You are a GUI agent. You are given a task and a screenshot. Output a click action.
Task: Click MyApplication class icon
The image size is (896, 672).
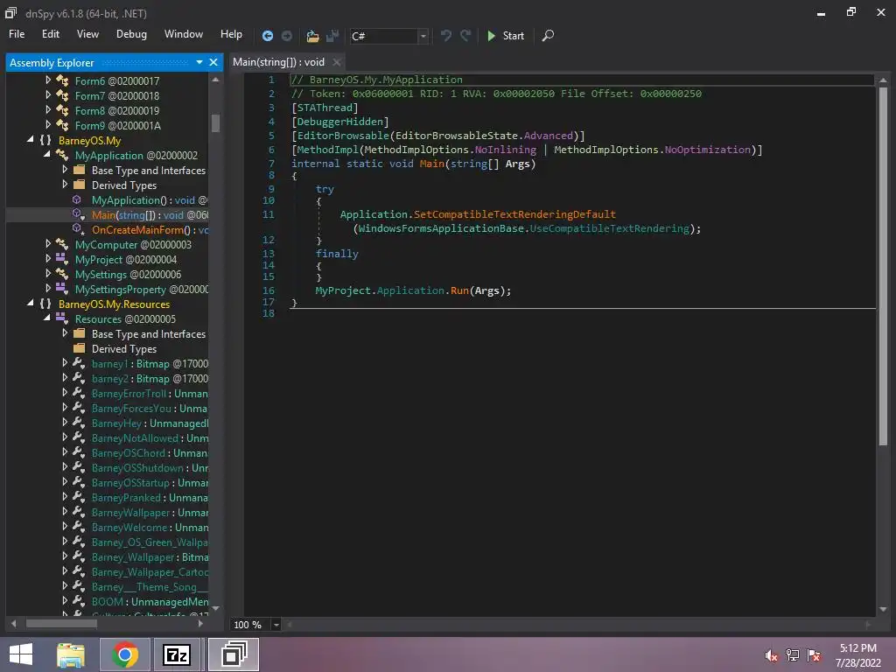click(x=62, y=155)
